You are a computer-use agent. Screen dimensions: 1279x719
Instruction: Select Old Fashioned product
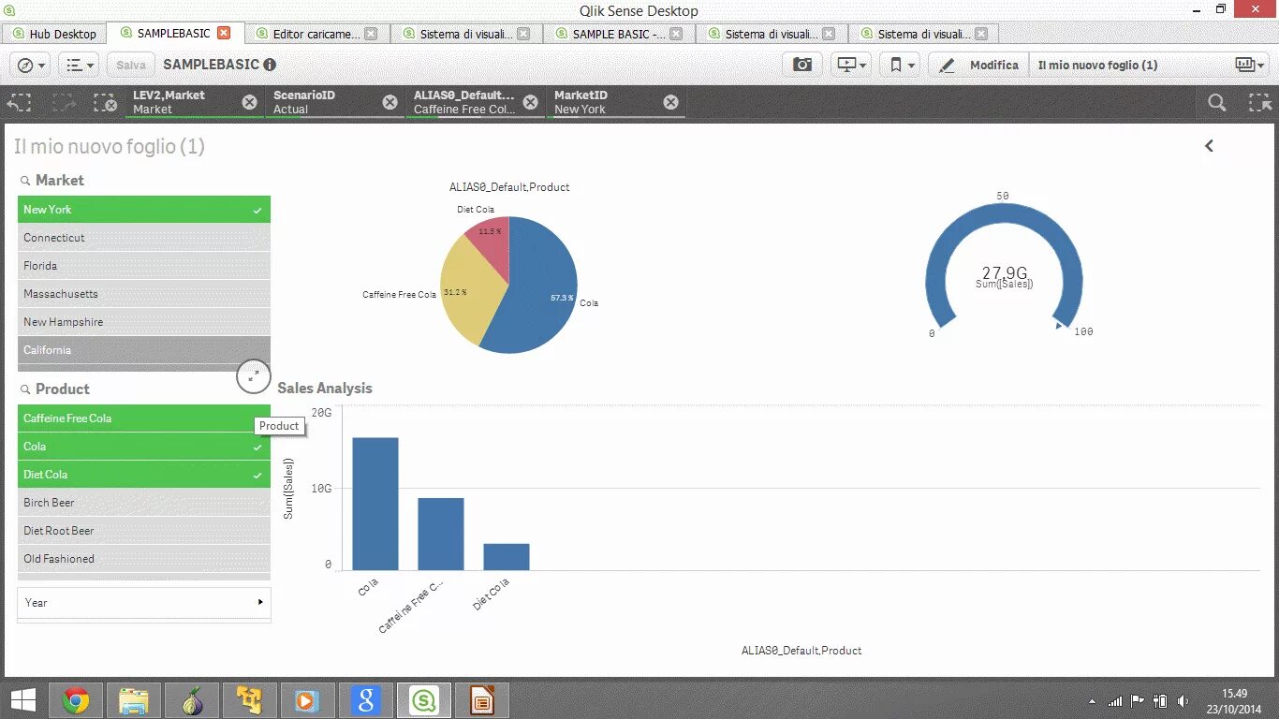pyautogui.click(x=144, y=559)
